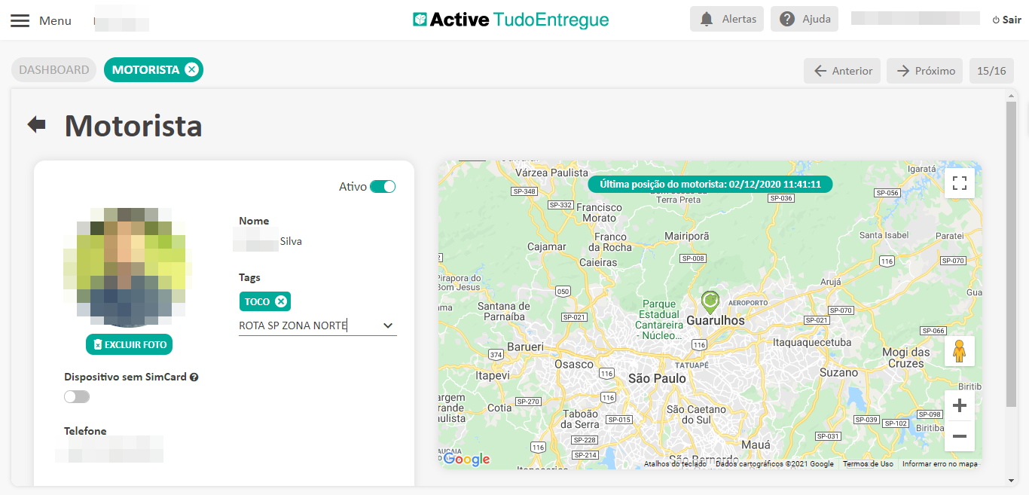Remove the TOCO tag

coord(281,301)
